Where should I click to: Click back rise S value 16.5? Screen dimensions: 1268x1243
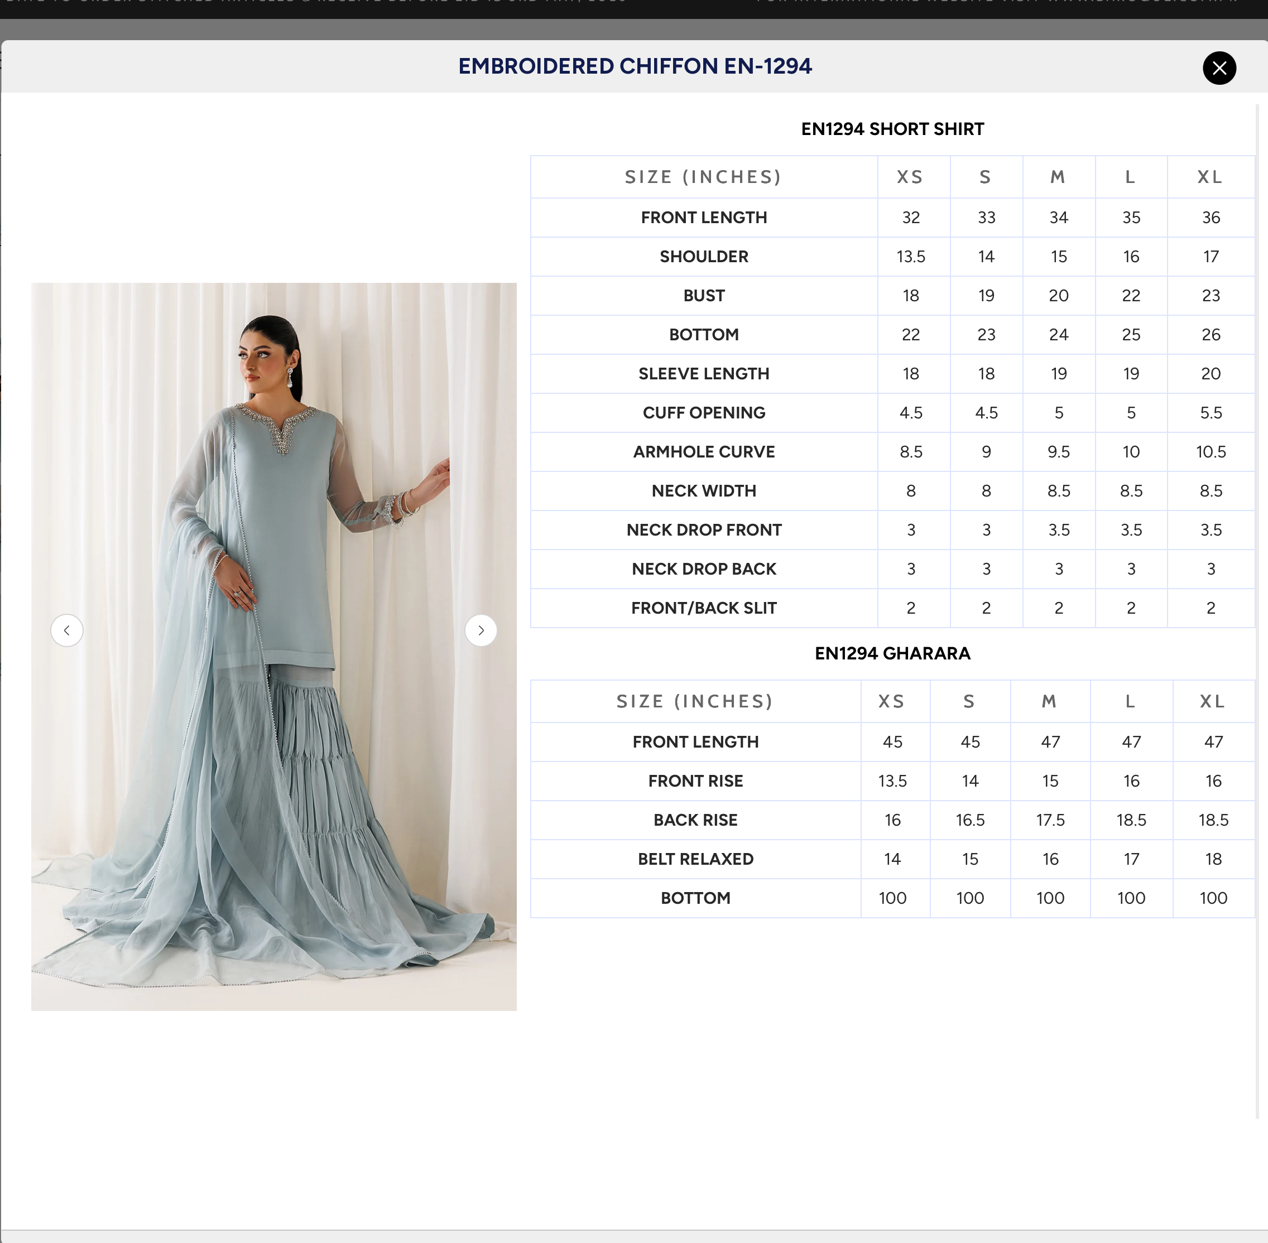click(969, 820)
